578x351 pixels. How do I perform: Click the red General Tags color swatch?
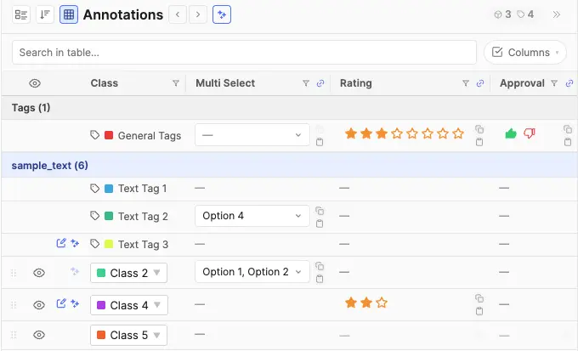[109, 135]
